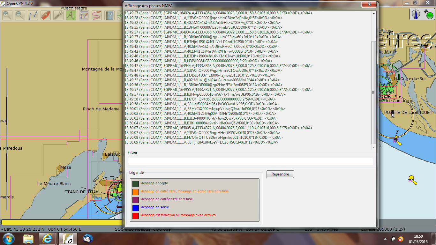Click the Message d'information ou message avec erreurs label
This screenshot has width=436, height=245.
point(178,215)
